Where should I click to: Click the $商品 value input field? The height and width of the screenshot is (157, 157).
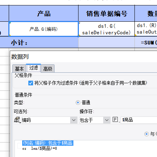click(139, 120)
